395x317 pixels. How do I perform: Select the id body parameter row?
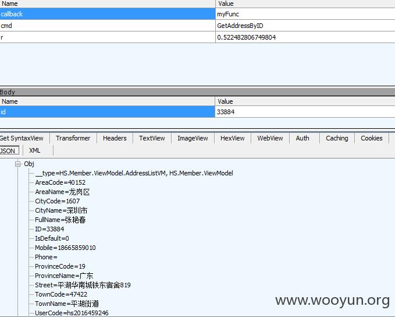click(x=198, y=112)
